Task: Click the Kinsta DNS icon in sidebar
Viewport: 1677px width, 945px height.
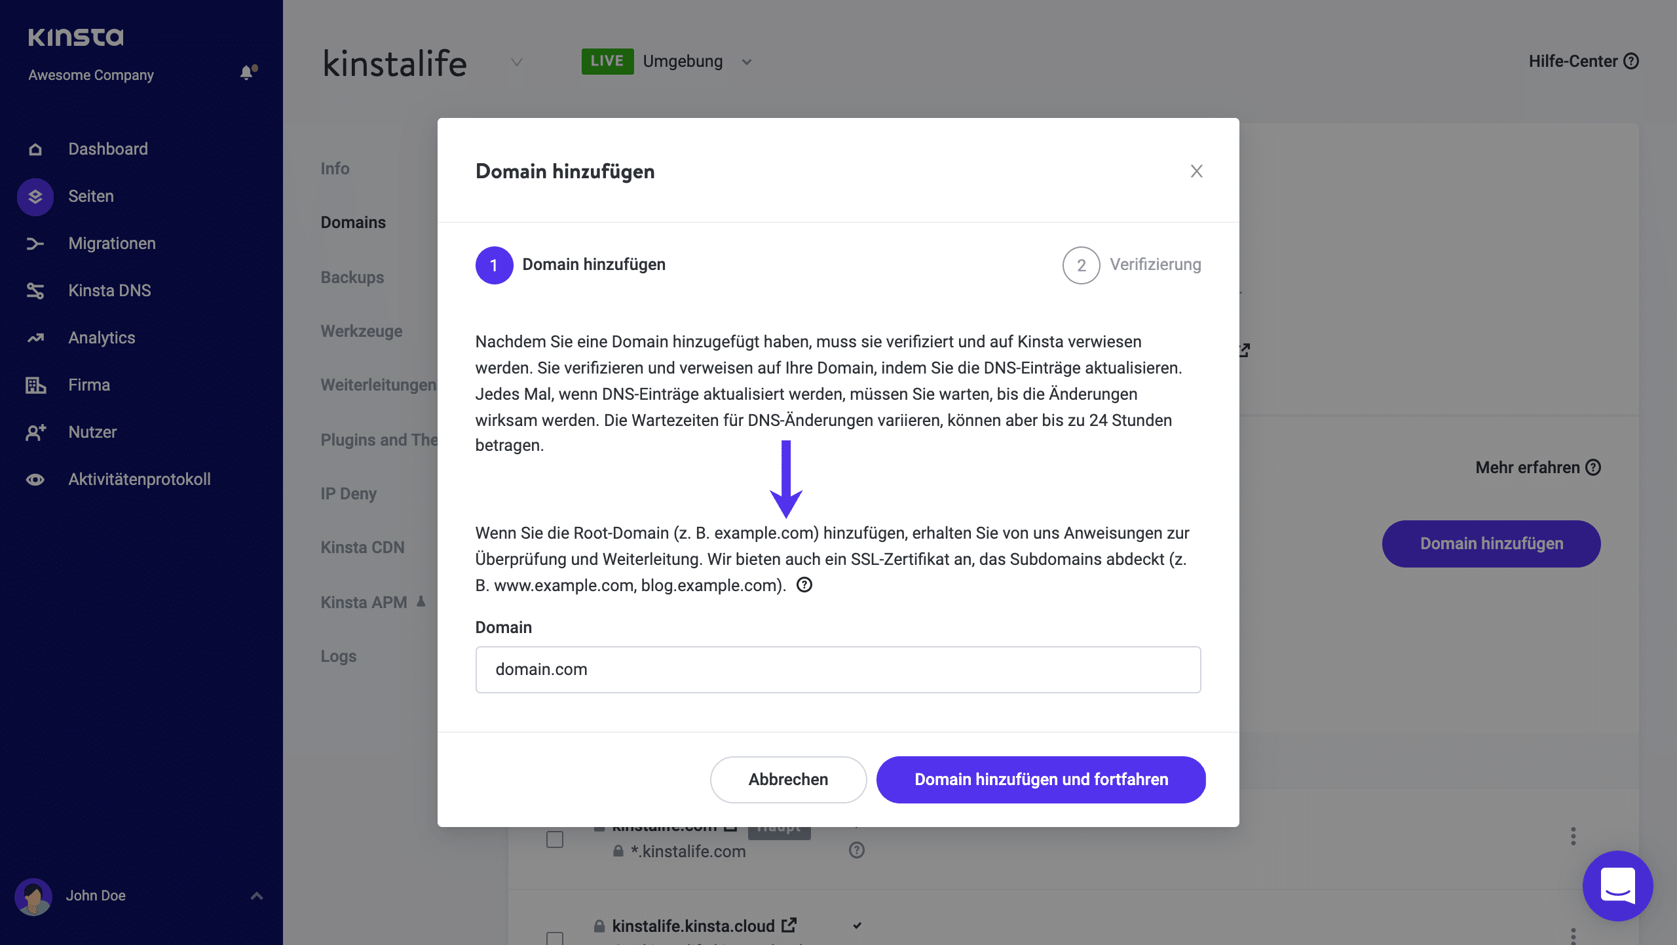Action: pos(33,290)
